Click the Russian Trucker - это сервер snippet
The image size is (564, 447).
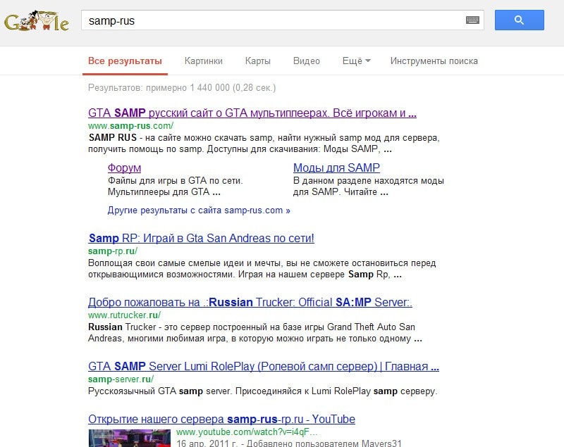tap(255, 332)
